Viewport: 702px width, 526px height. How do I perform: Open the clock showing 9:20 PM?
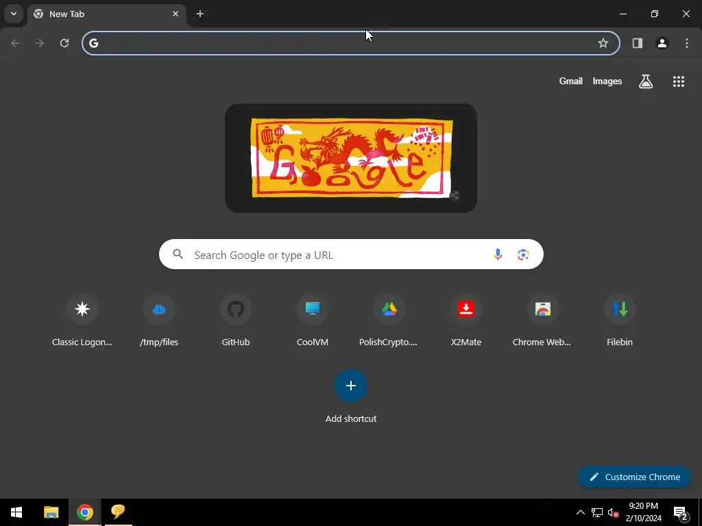[x=643, y=512]
